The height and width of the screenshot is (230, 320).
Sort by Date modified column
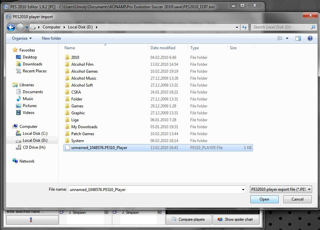163,48
